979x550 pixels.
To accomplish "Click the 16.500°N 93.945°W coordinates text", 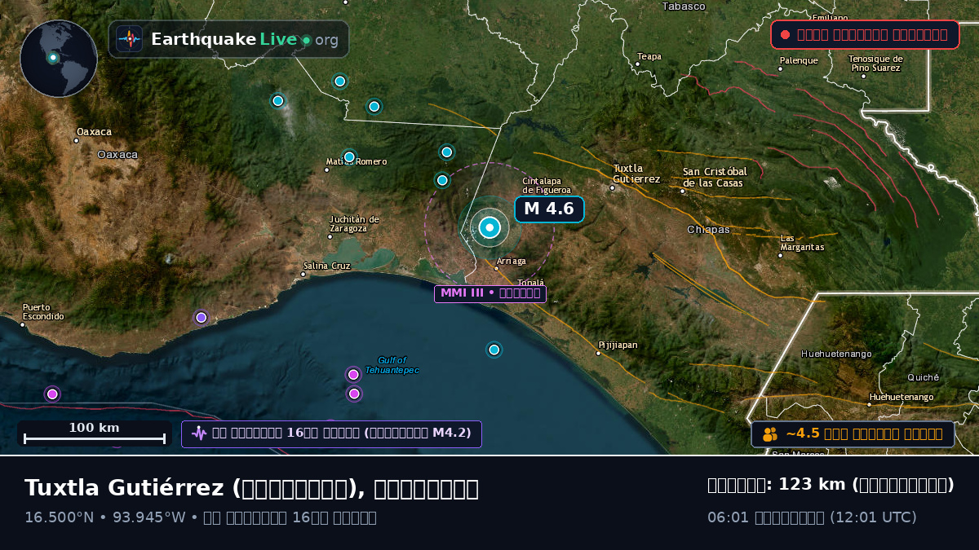I will (104, 517).
